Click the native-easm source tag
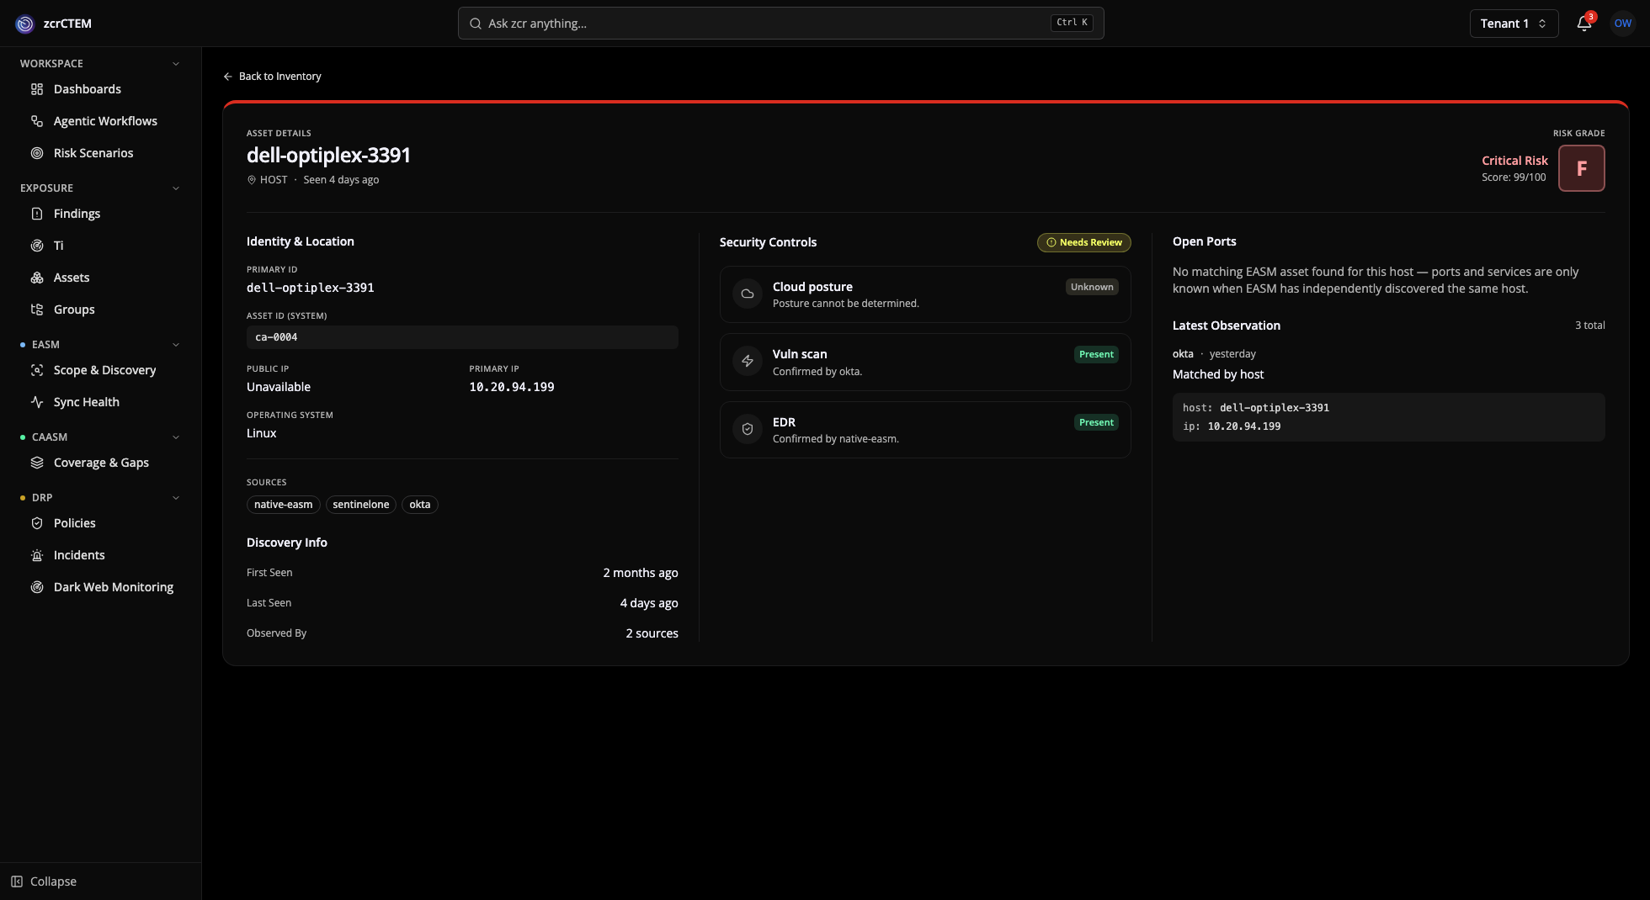Image resolution: width=1650 pixels, height=900 pixels. [x=284, y=505]
